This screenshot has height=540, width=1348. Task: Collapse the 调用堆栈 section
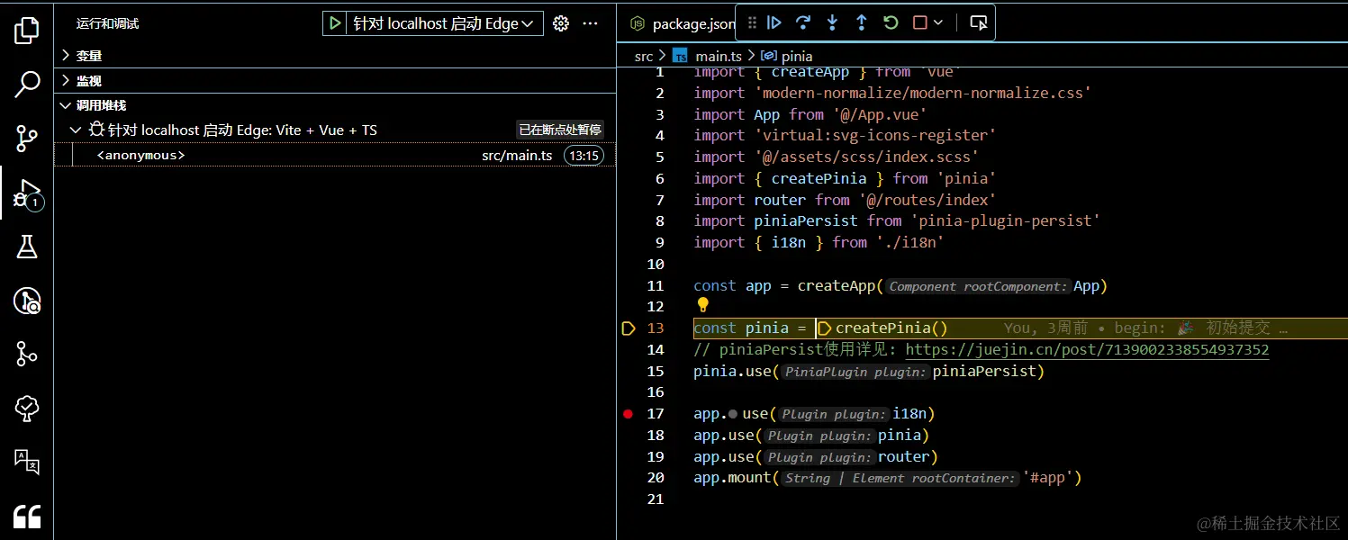coord(335,105)
